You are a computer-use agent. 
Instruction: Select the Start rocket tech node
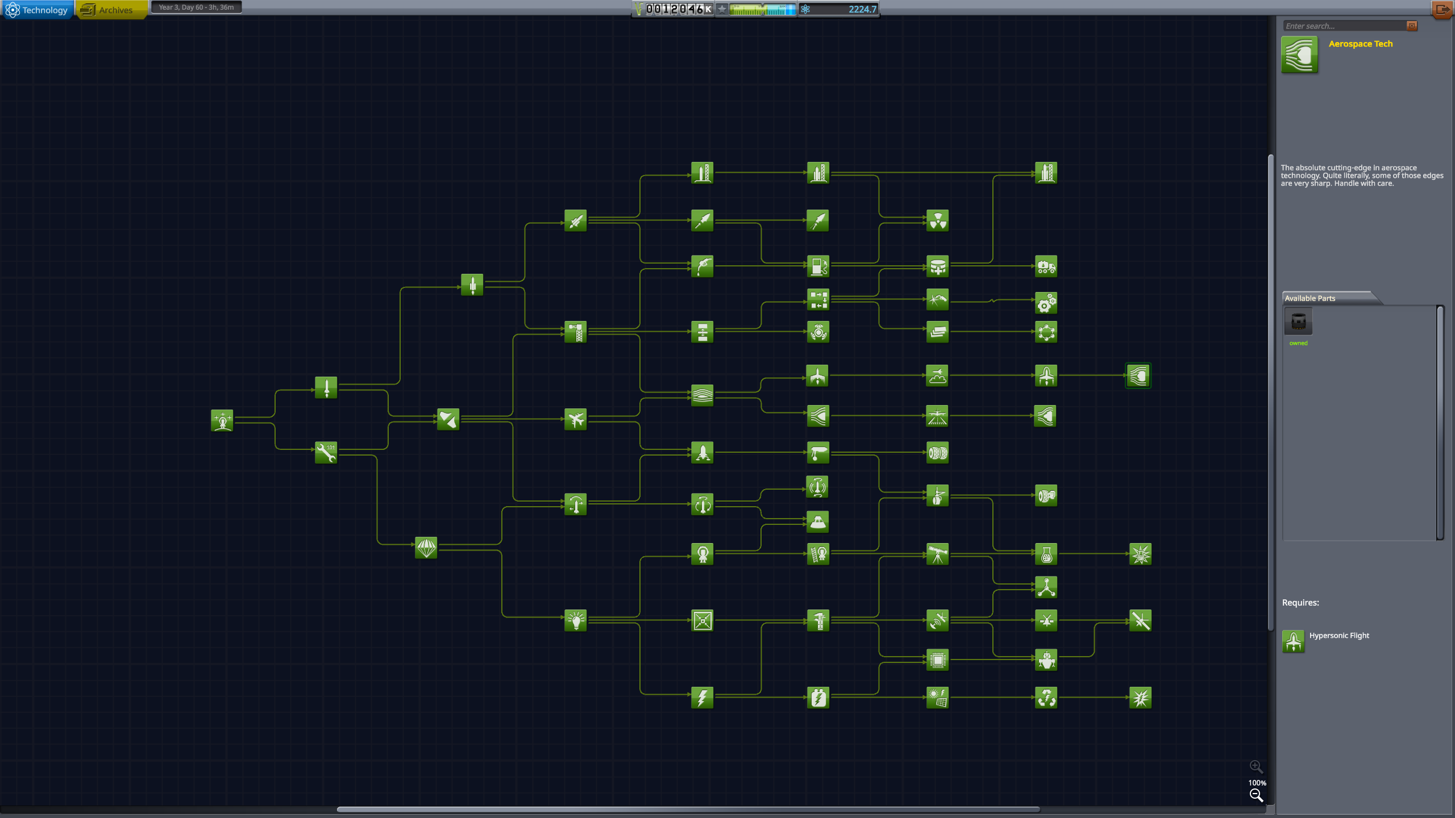[x=222, y=421]
